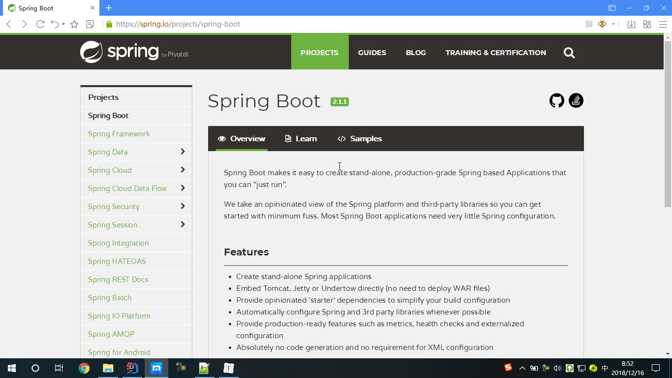Click the page vertical scrollbar thumb
This screenshot has width=672, height=378.
pyautogui.click(x=668, y=123)
